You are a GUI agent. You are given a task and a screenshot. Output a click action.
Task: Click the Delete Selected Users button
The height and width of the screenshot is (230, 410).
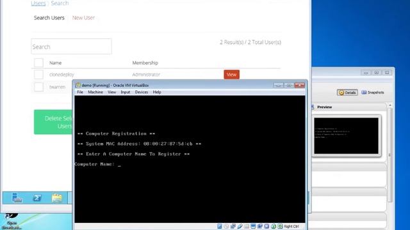tap(53, 122)
